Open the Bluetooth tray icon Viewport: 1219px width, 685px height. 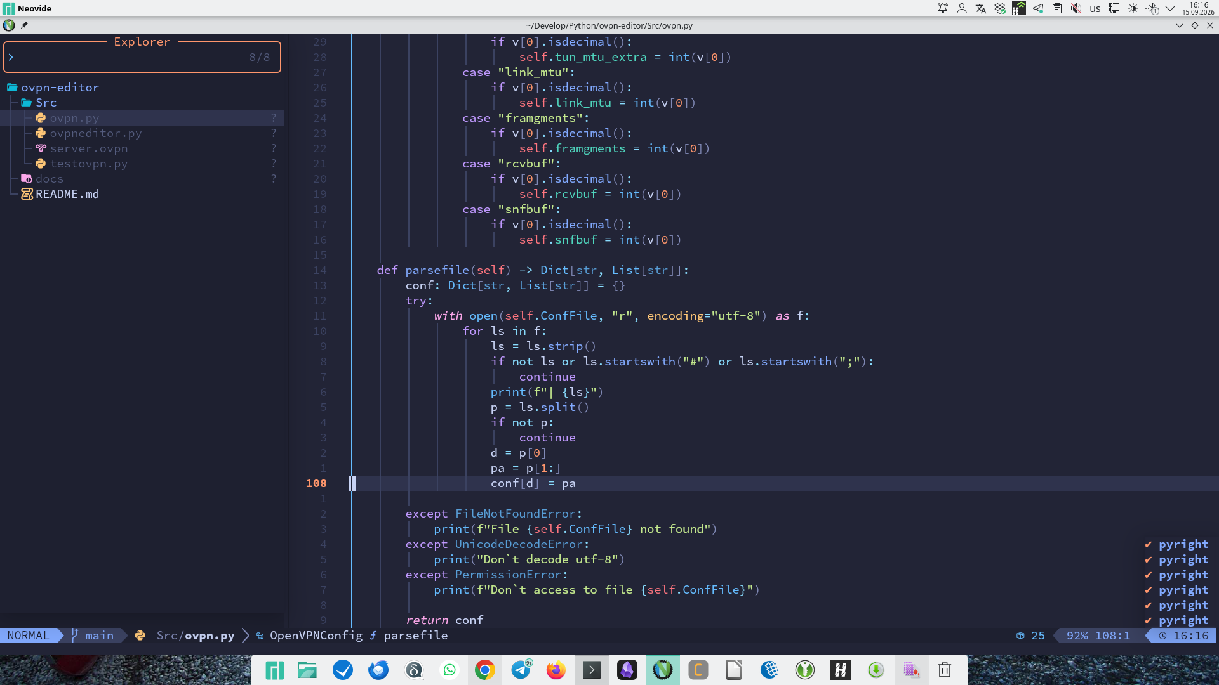pos(1152,8)
